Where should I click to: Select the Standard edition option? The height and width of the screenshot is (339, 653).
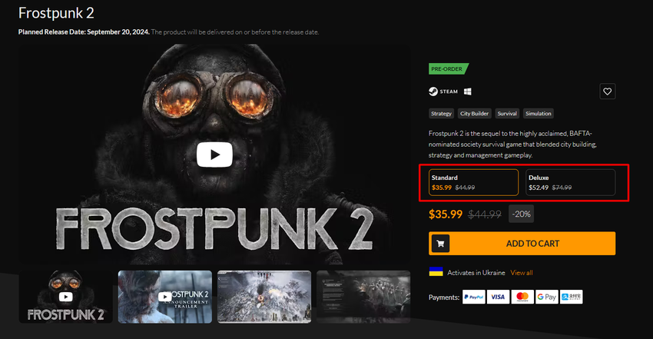pyautogui.click(x=473, y=182)
